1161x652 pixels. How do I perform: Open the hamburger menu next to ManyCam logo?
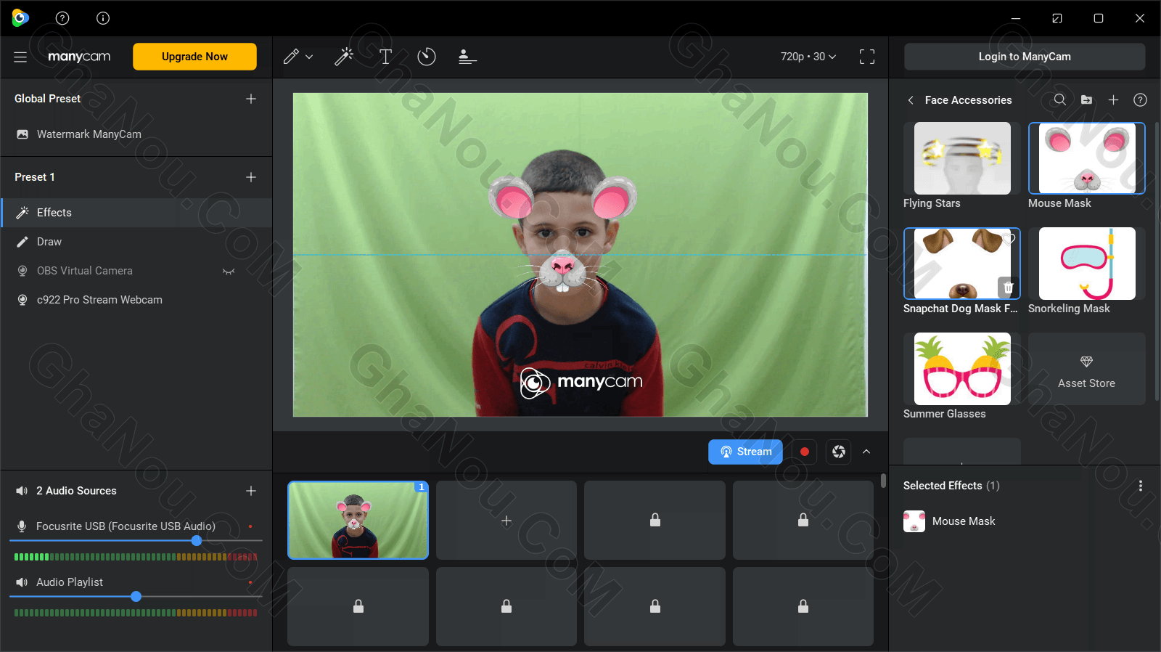(x=20, y=57)
